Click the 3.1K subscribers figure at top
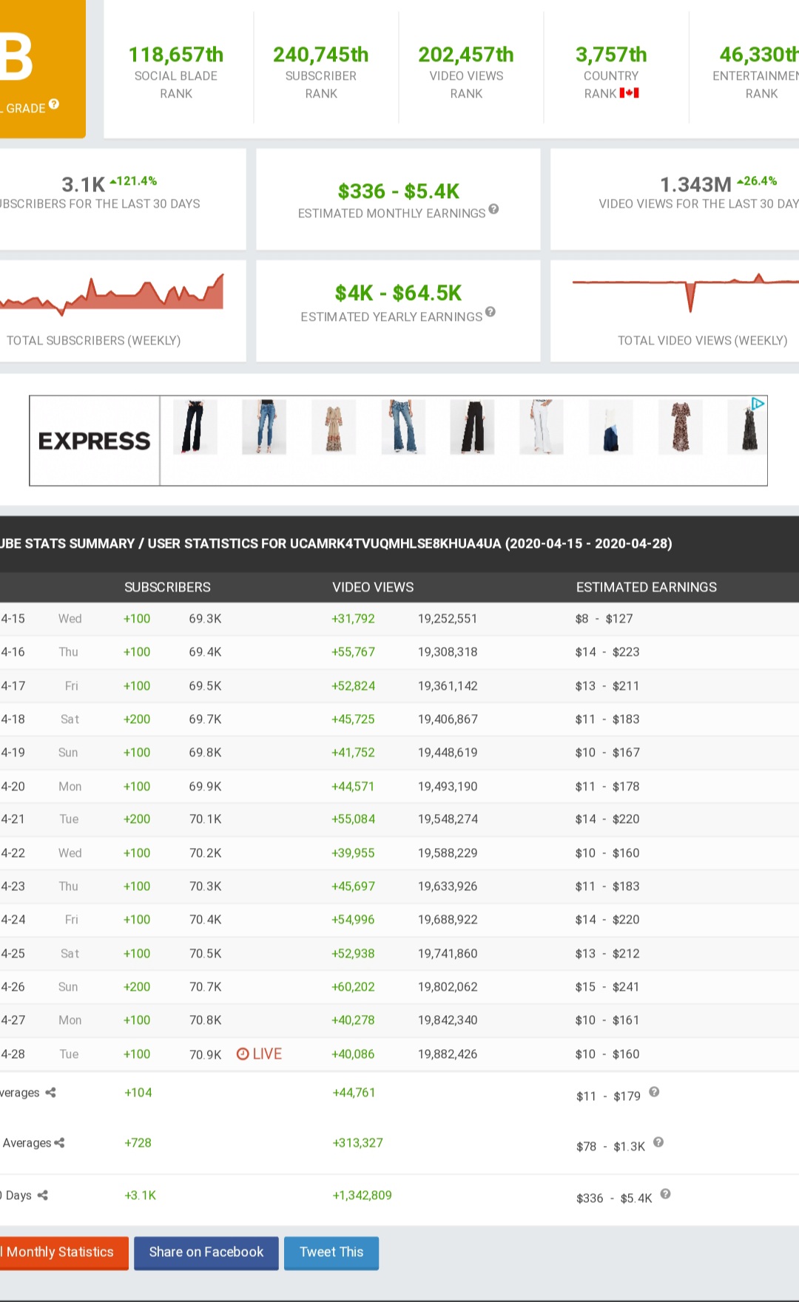799x1302 pixels. click(84, 184)
